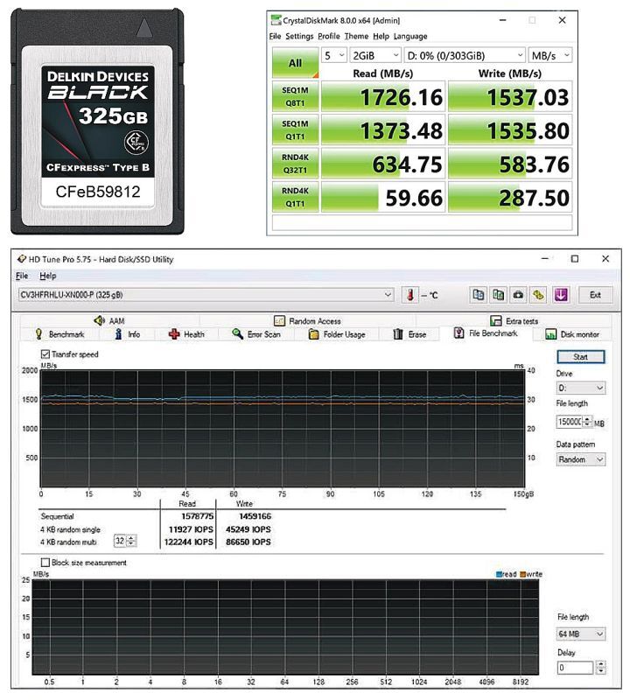Click 4 KB random multi read 122244 IOPS
Viewport: 630px width, 700px height.
click(x=189, y=542)
